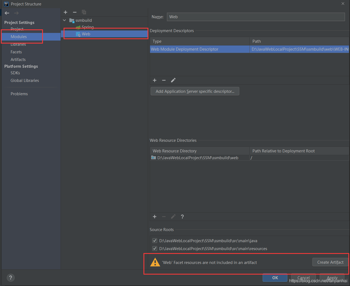Image resolution: width=350 pixels, height=286 pixels.
Task: Click the Create Artifact button
Action: coord(330,262)
